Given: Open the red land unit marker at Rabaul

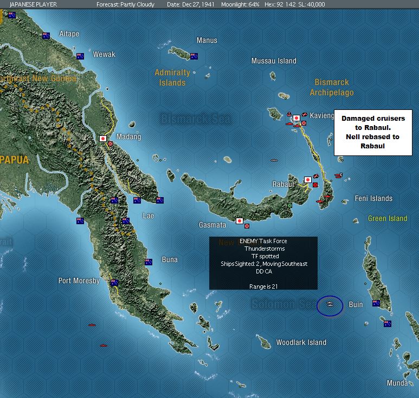Looking at the screenshot, I should [x=315, y=185].
